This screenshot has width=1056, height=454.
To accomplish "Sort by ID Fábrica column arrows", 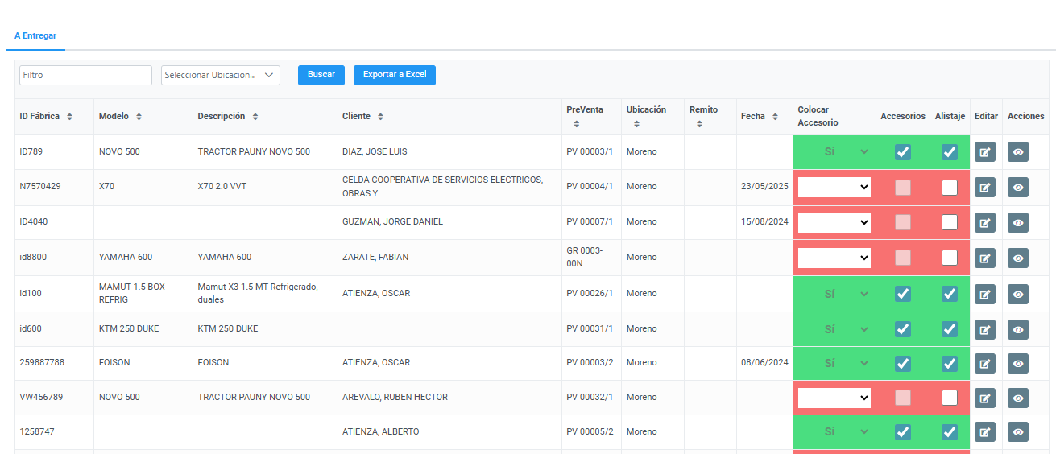I will pyautogui.click(x=69, y=117).
